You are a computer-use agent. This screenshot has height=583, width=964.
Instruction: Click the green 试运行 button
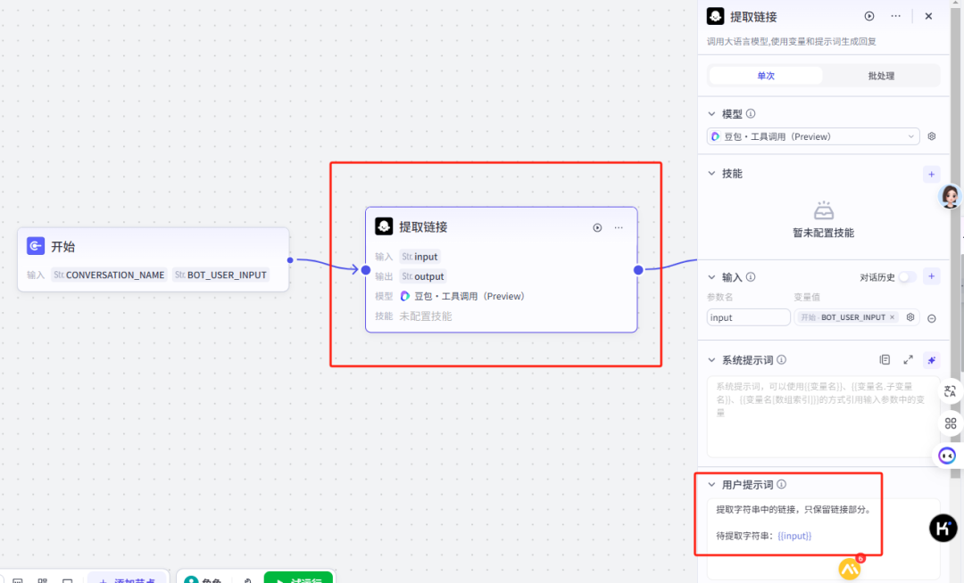coord(299,578)
